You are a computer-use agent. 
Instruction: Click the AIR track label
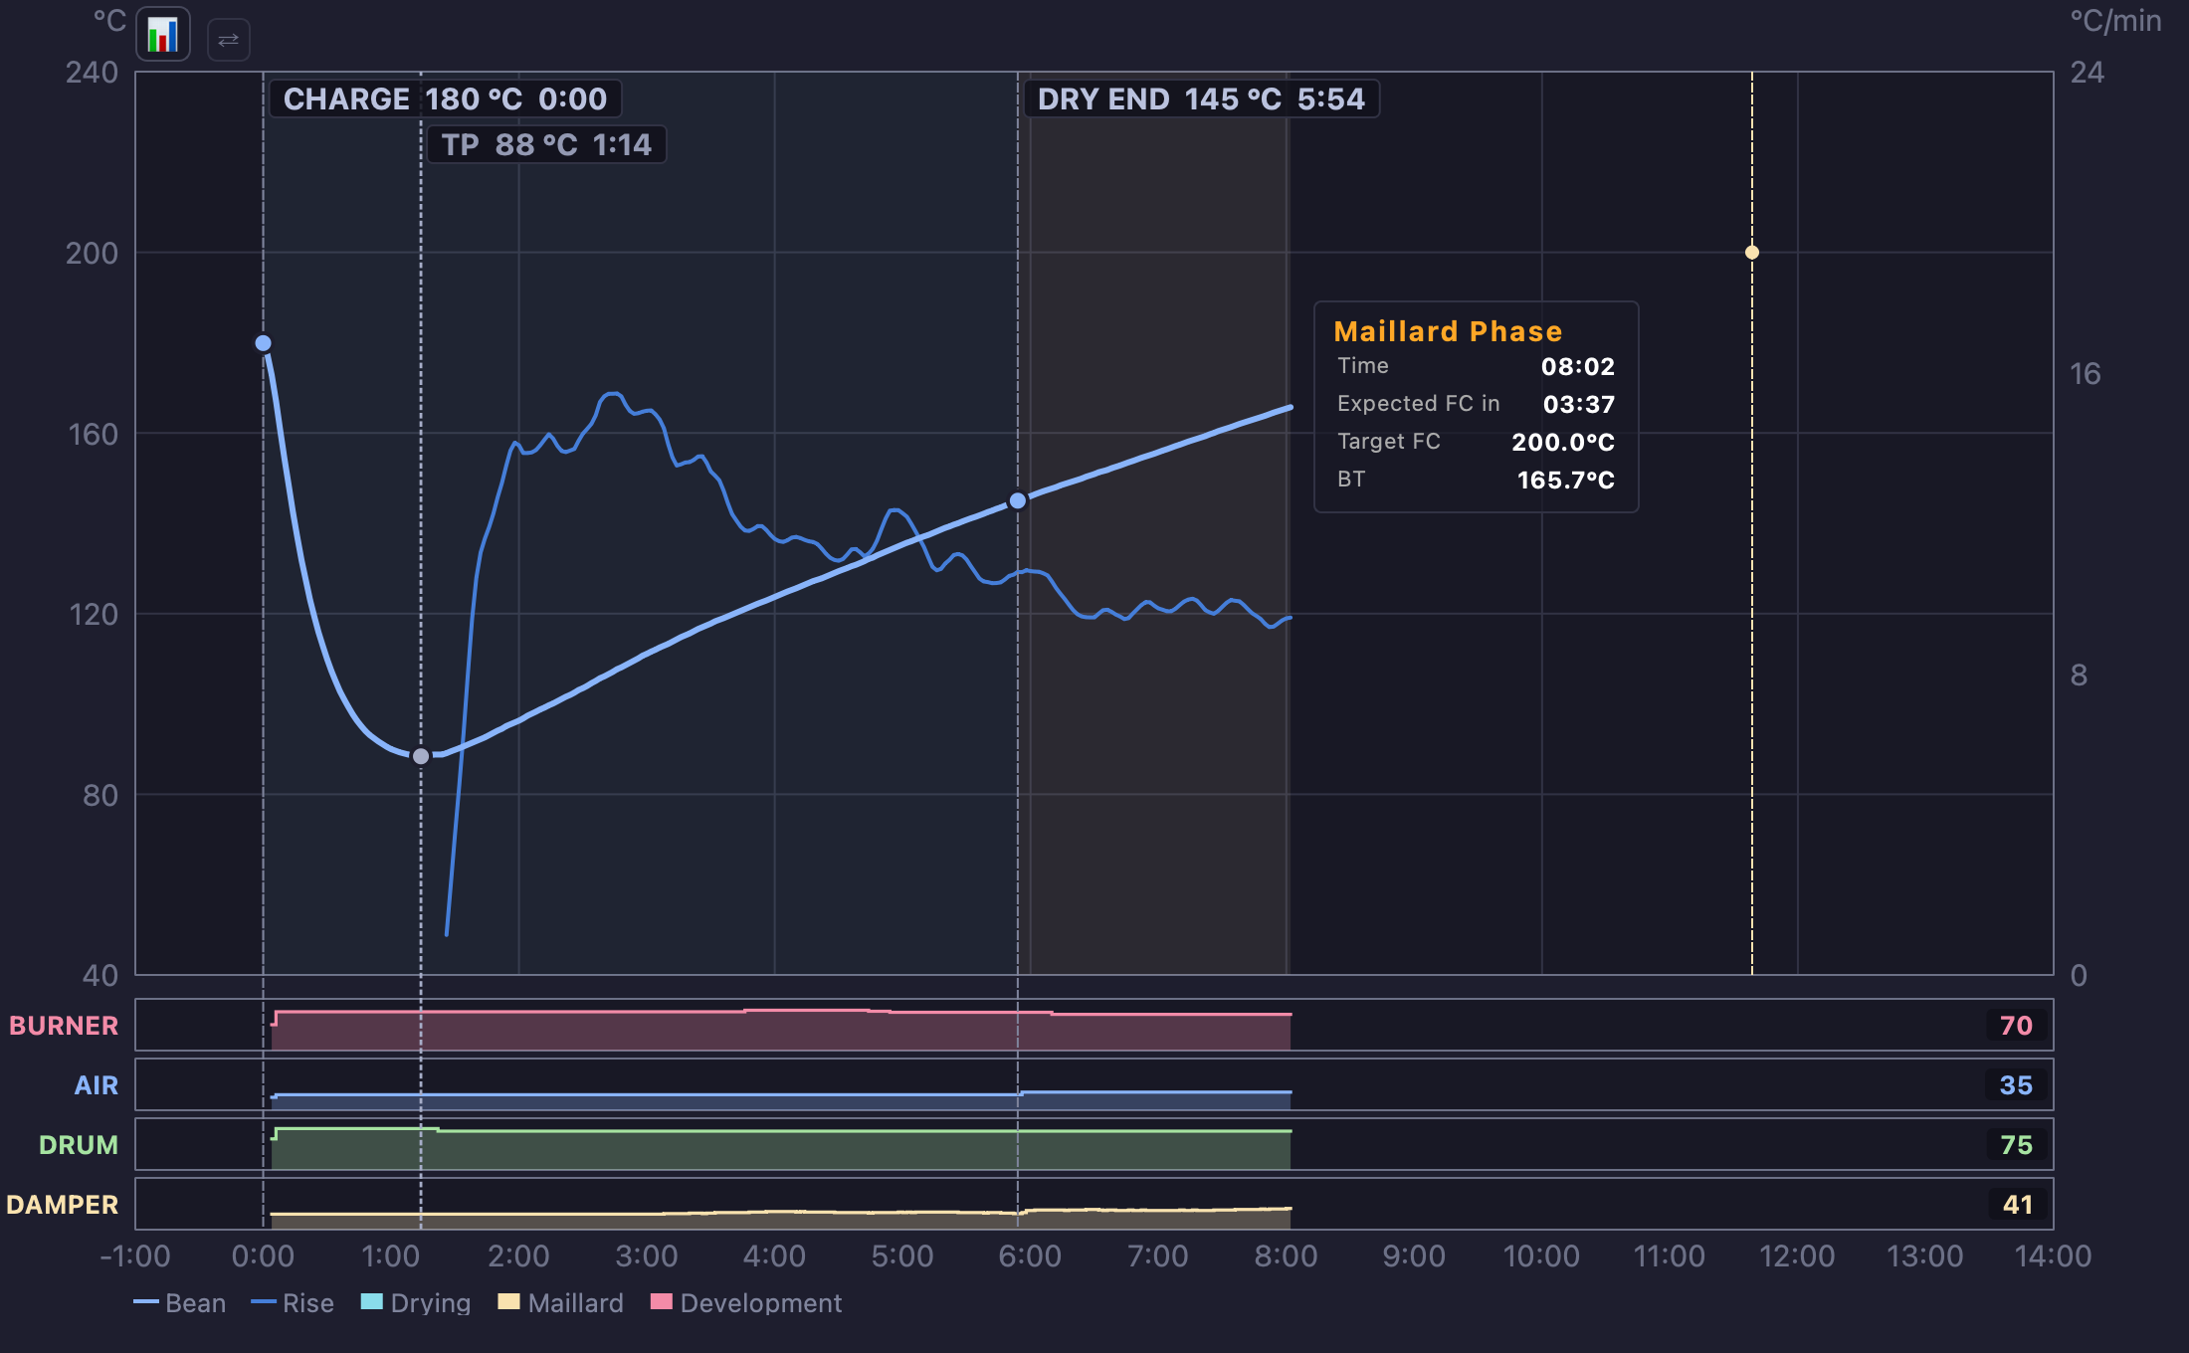tap(97, 1085)
